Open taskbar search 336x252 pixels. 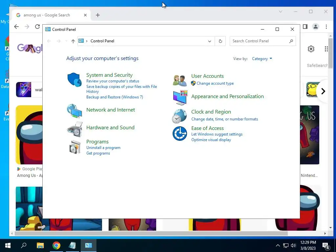click(24, 245)
